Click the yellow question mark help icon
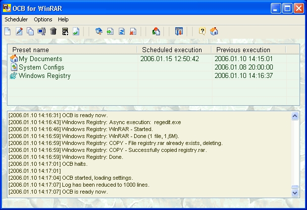The width and height of the screenshot is (307, 210). (202, 32)
